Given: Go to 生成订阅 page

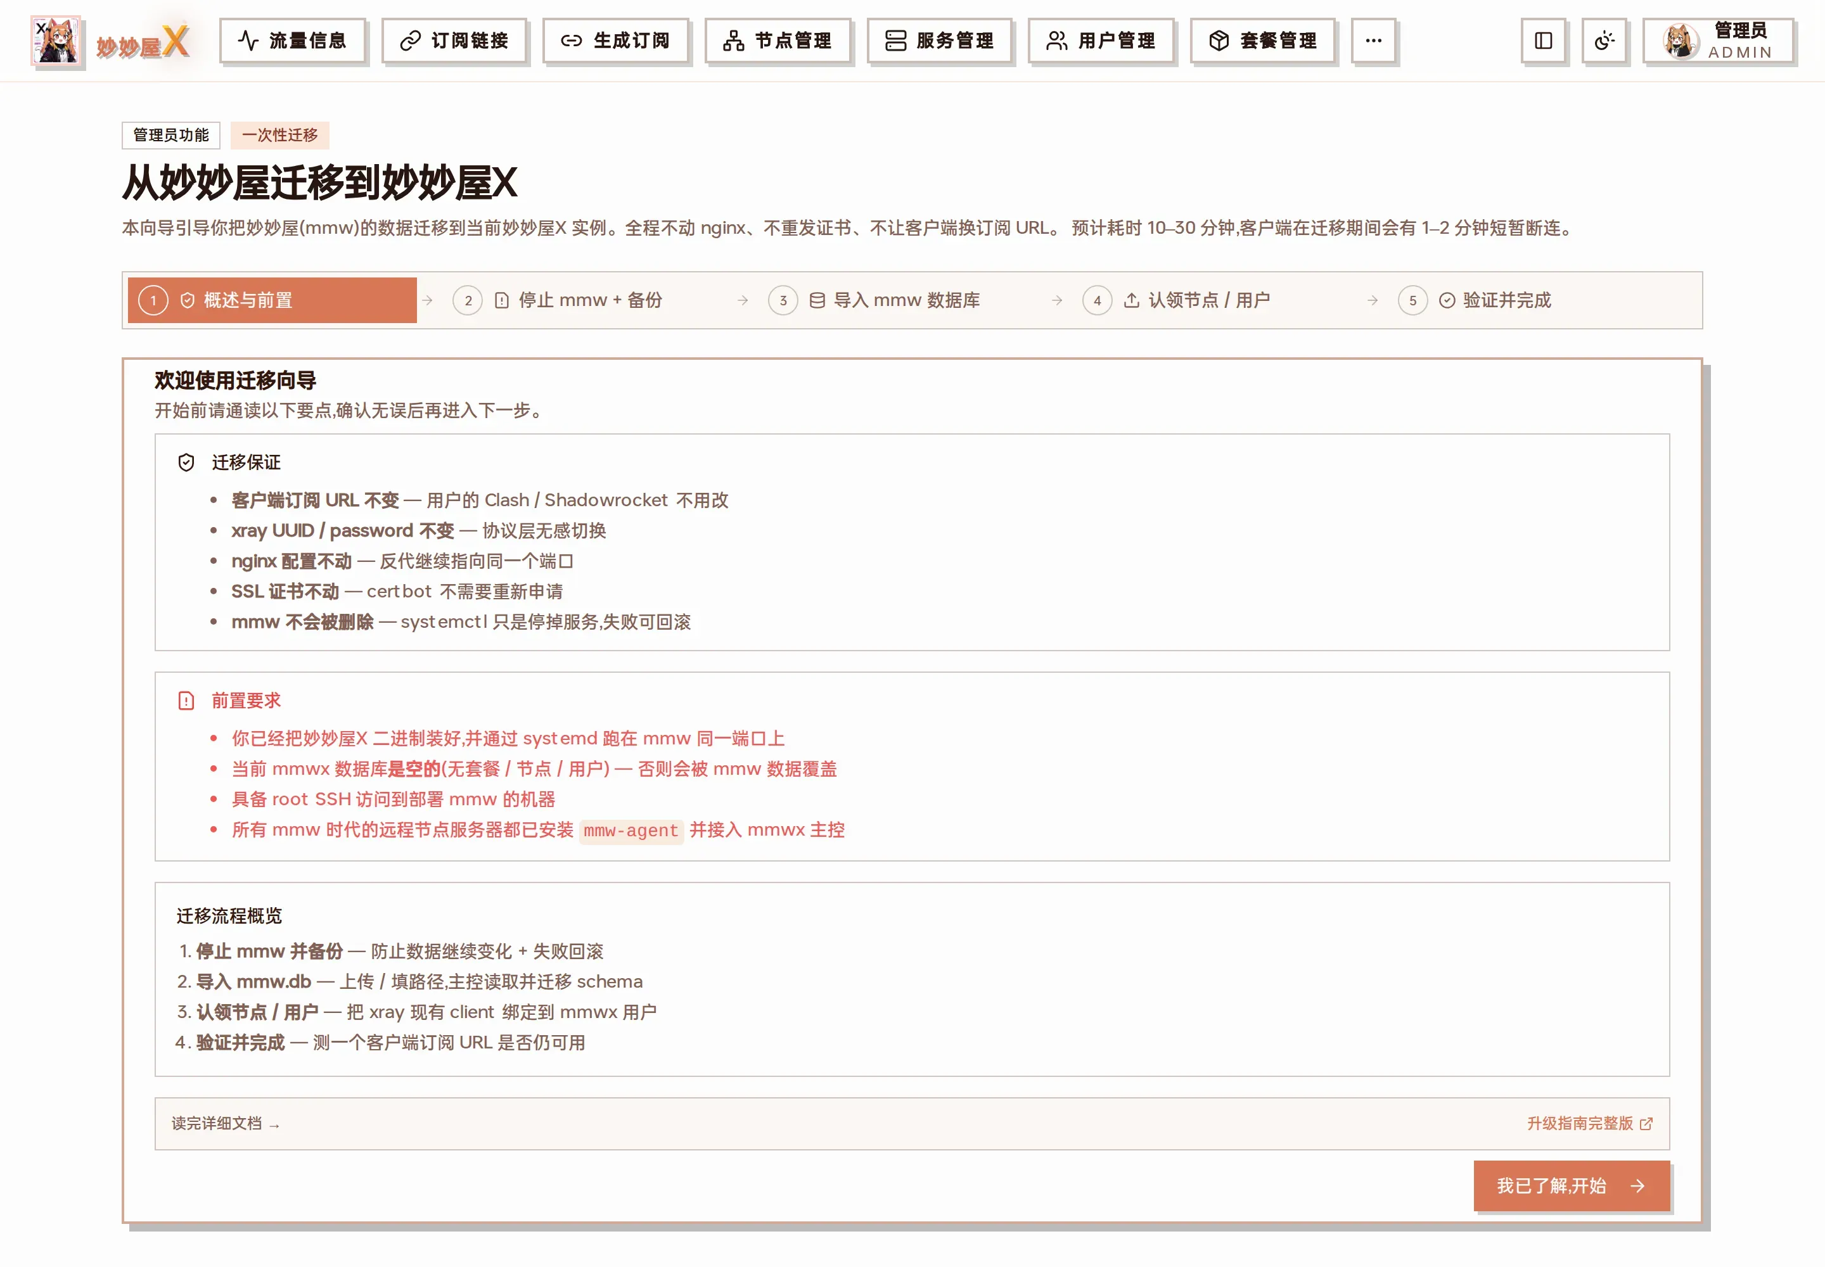Looking at the screenshot, I should 615,41.
